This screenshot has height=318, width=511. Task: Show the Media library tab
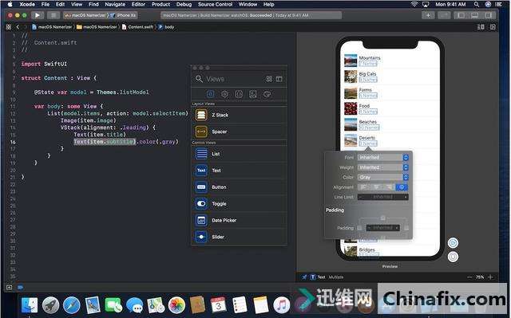tap(253, 94)
